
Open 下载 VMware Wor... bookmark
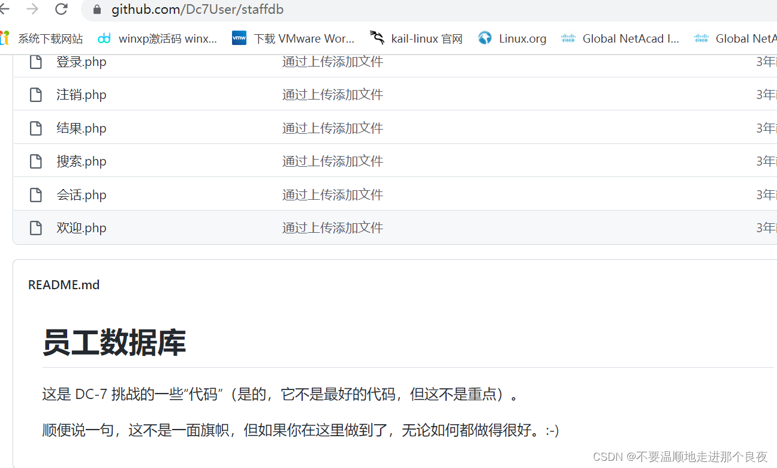[293, 38]
